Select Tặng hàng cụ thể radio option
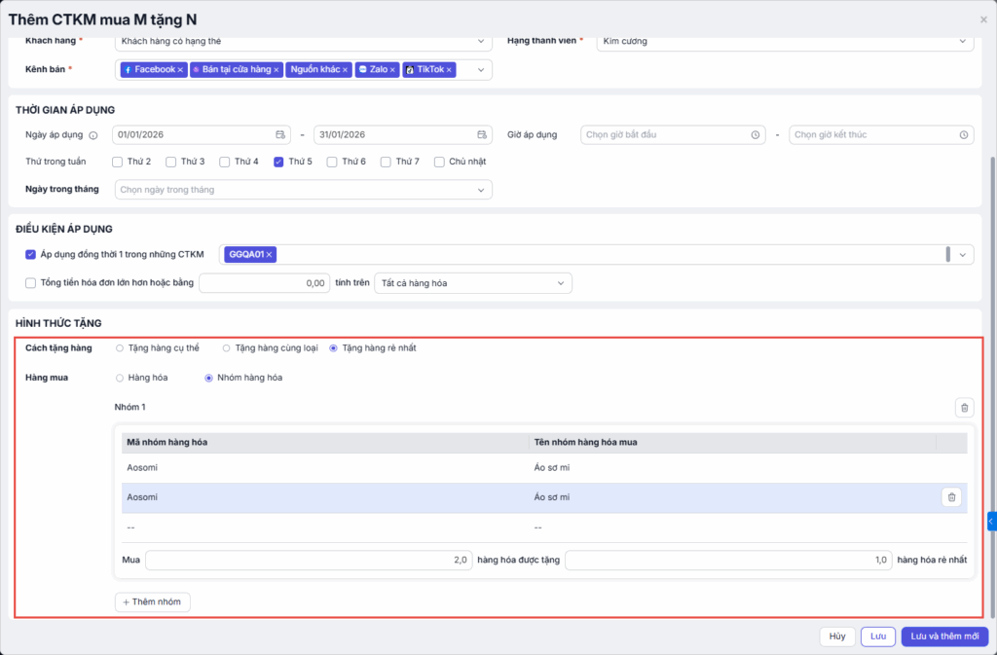Viewport: 997px width, 655px height. coord(120,347)
